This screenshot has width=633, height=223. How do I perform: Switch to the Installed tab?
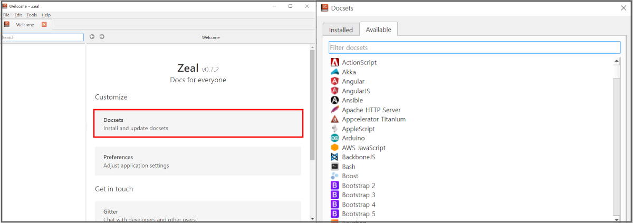(341, 30)
